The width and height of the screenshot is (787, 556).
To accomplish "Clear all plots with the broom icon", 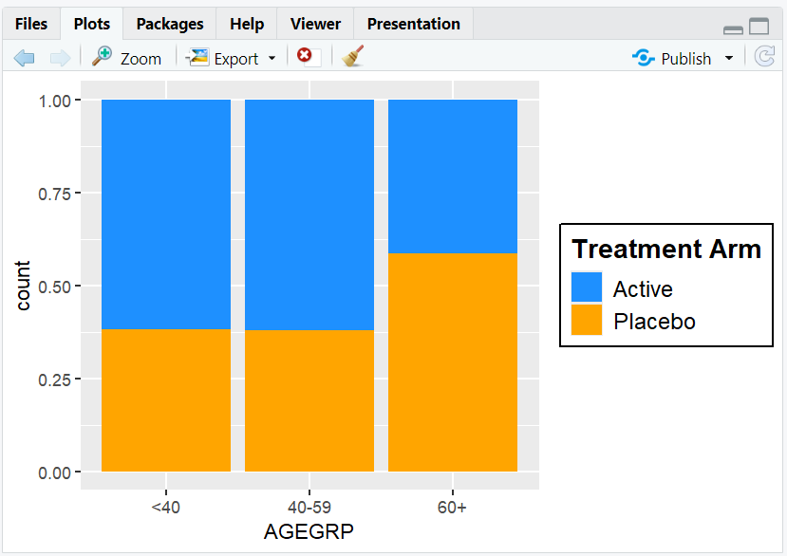I will pos(351,57).
